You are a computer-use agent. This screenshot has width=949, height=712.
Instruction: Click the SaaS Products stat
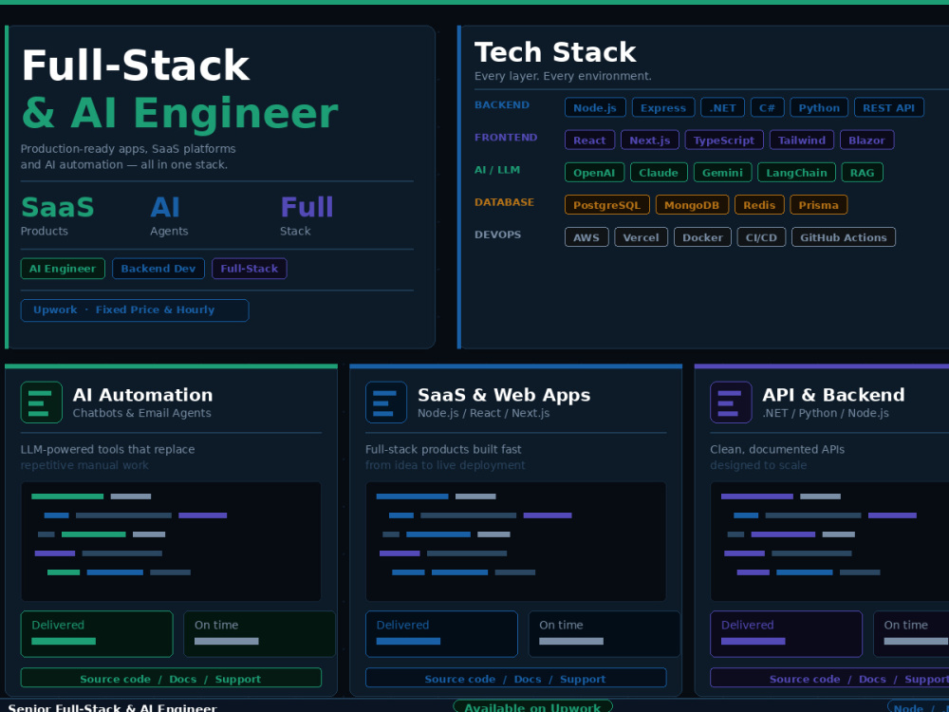58,215
